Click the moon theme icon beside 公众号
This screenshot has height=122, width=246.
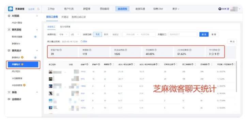39,9
